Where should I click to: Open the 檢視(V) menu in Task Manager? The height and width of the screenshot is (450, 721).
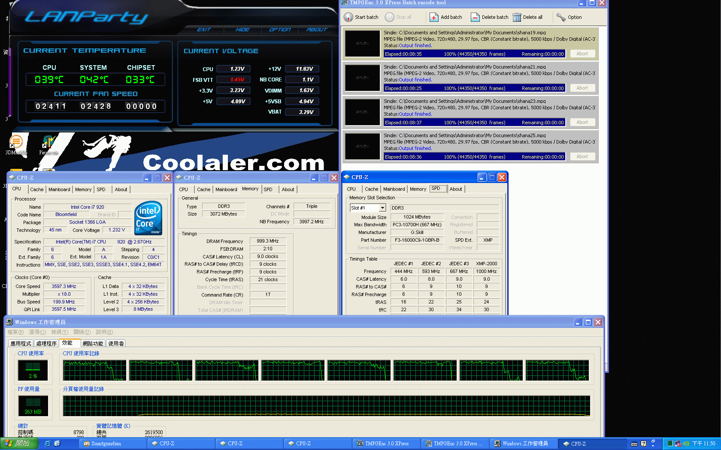click(60, 332)
